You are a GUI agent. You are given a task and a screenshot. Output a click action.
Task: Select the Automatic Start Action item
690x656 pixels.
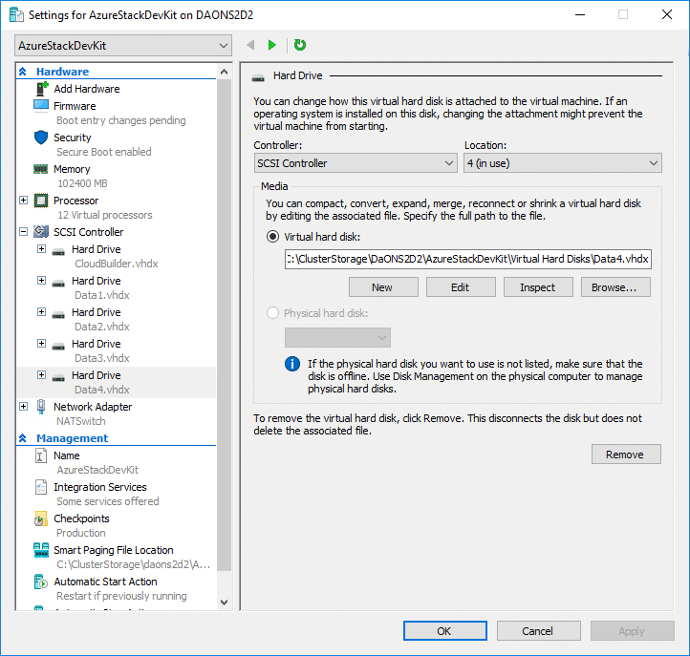(x=105, y=582)
